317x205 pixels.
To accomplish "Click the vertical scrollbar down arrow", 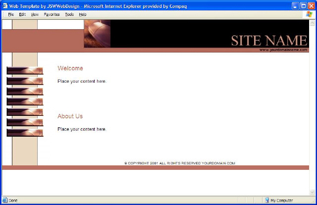I will pos(313,192).
